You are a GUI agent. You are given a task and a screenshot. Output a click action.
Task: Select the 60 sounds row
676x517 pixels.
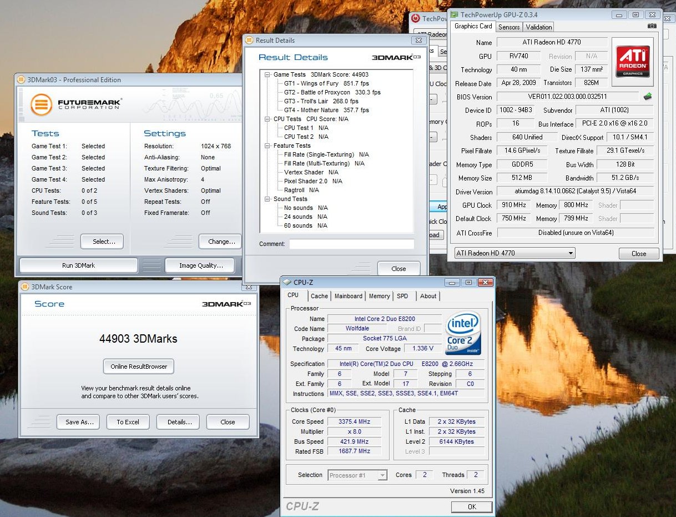click(x=306, y=225)
